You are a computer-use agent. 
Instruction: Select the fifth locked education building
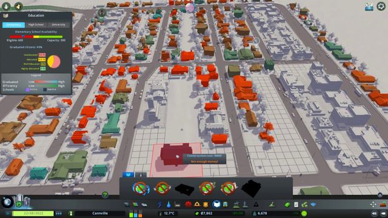pos(229,188)
